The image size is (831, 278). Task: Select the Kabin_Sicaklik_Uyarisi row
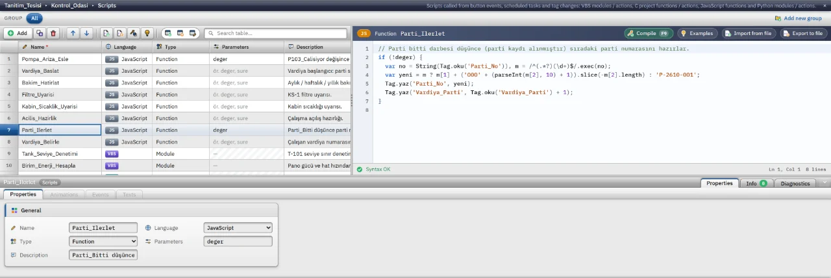coord(175,106)
